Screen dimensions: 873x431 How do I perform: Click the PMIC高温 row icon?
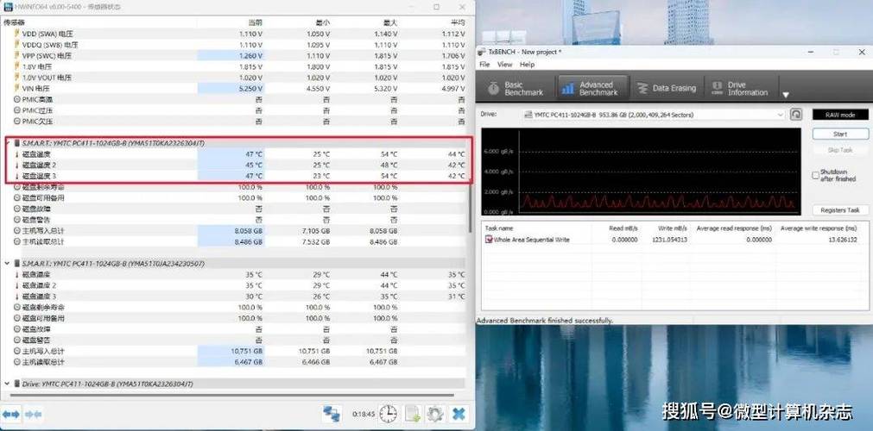pos(17,99)
